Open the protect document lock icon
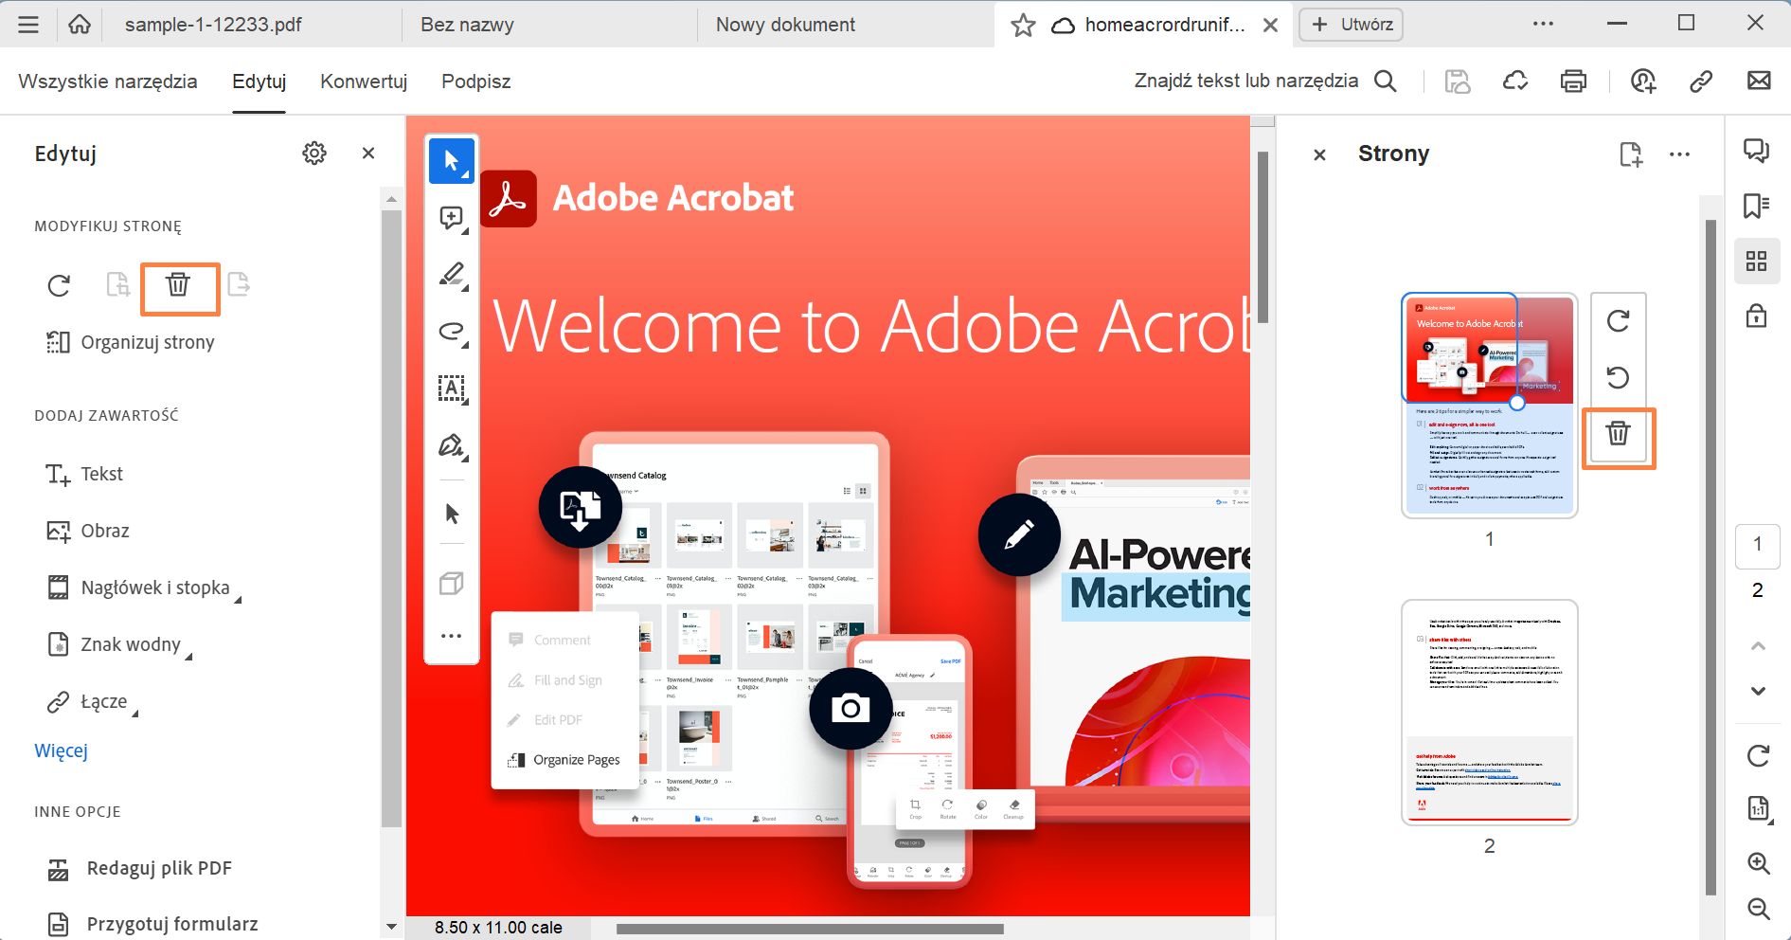 point(1757,316)
